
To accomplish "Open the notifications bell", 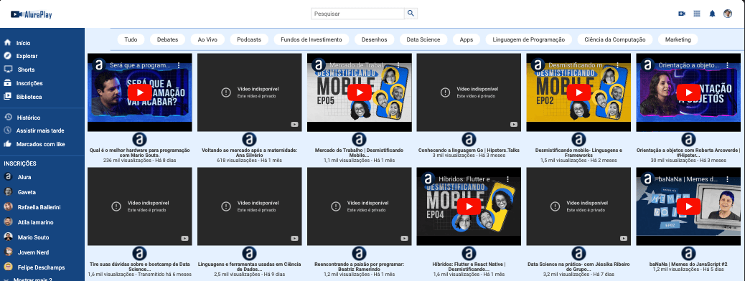I will click(x=712, y=14).
